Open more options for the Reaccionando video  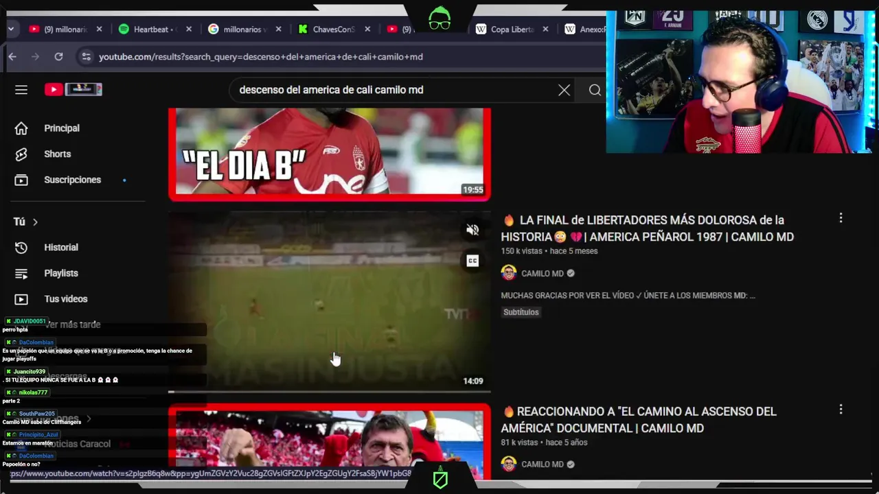[x=841, y=410]
